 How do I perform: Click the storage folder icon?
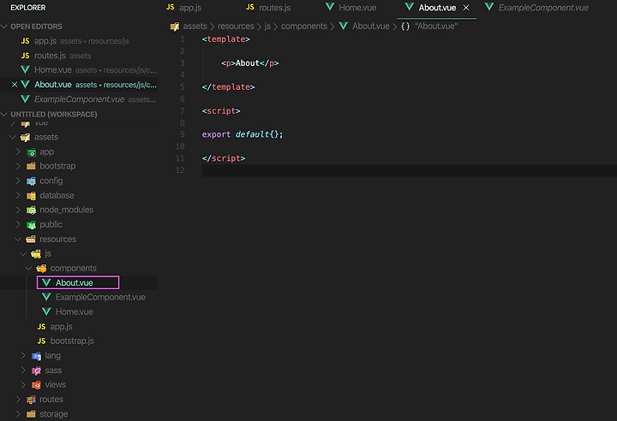[x=31, y=414]
